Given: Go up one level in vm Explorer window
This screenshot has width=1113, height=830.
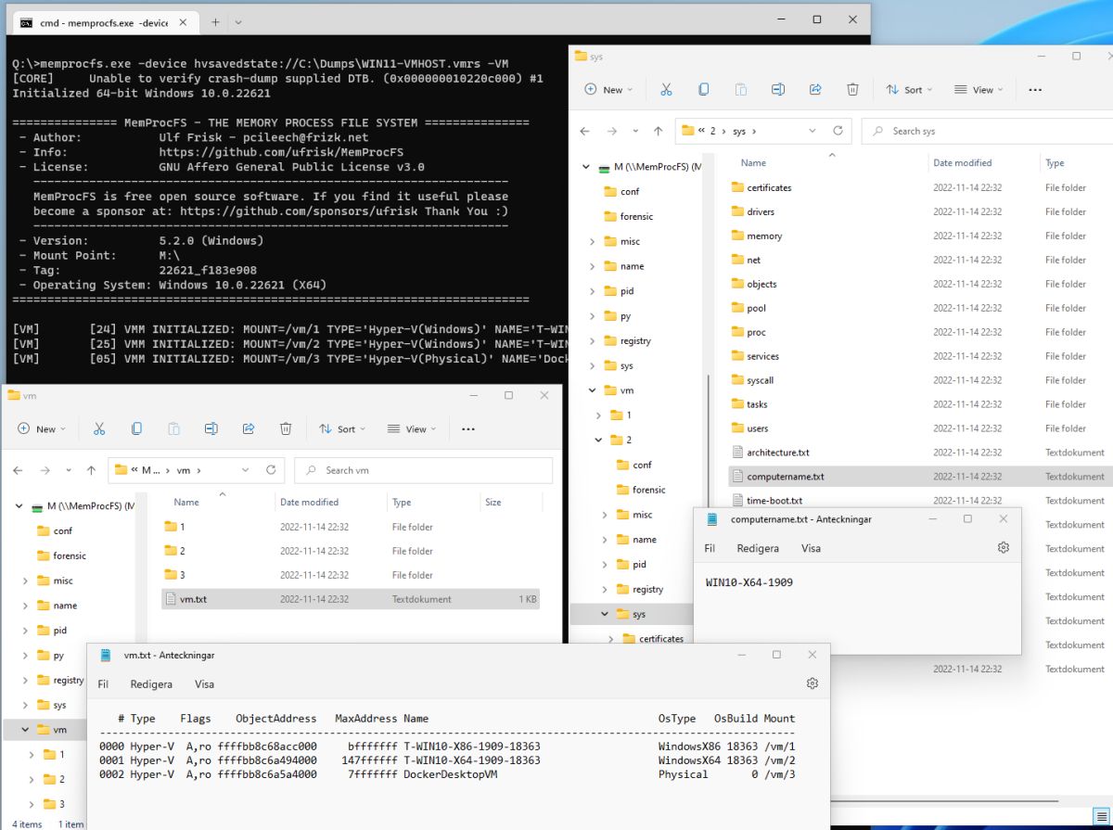Looking at the screenshot, I should point(91,470).
